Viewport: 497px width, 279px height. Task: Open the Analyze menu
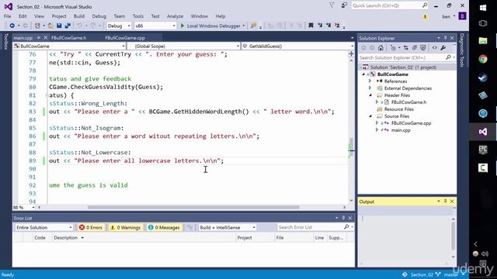(175, 16)
